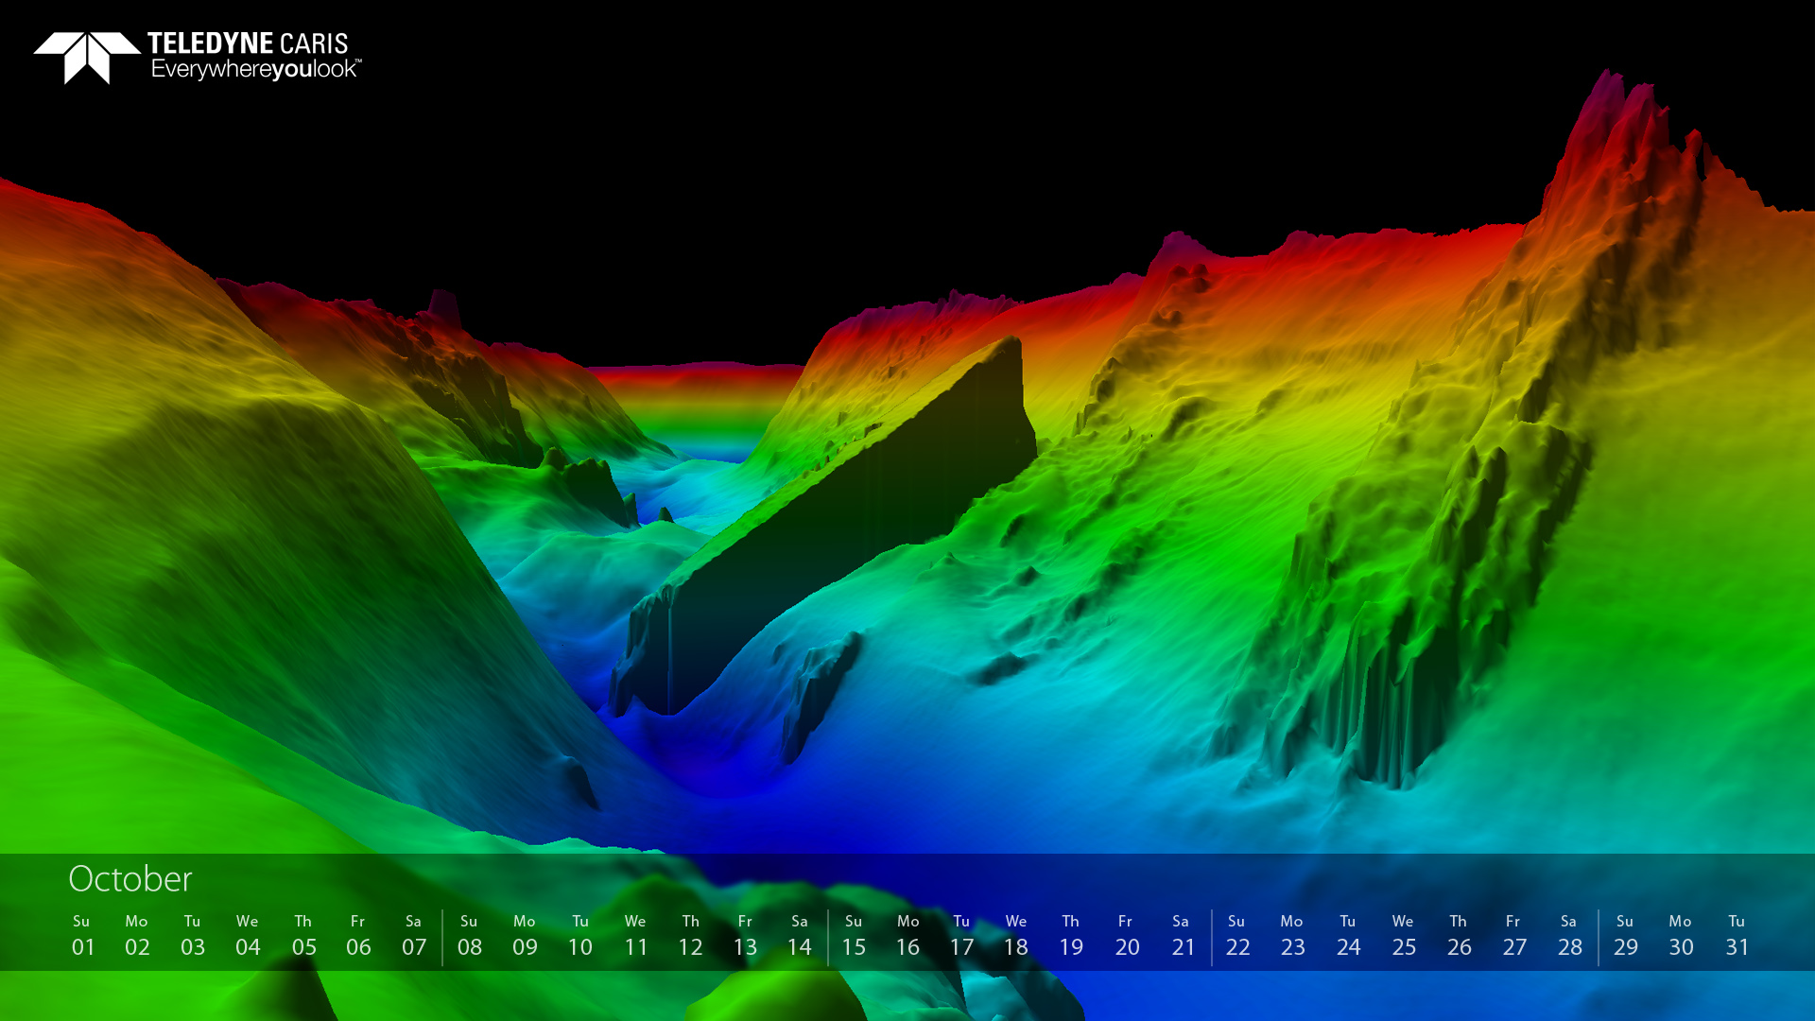Click the 'Everywhereyoulook' tagline
Viewport: 1815px width, 1021px height.
(255, 70)
